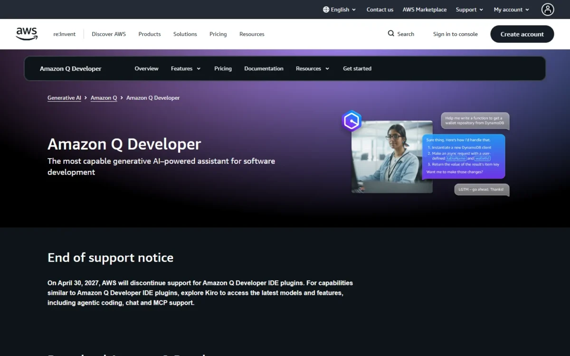This screenshot has height=356, width=570.
Task: Expand the Features submenu chevron
Action: pos(199,69)
